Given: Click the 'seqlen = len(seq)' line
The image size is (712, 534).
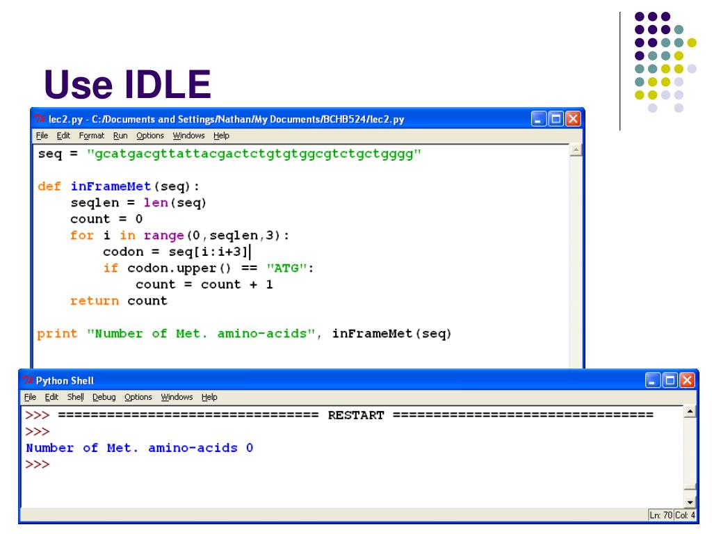Looking at the screenshot, I should (138, 203).
